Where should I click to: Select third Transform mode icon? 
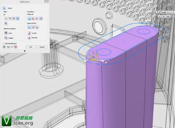pos(37,19)
